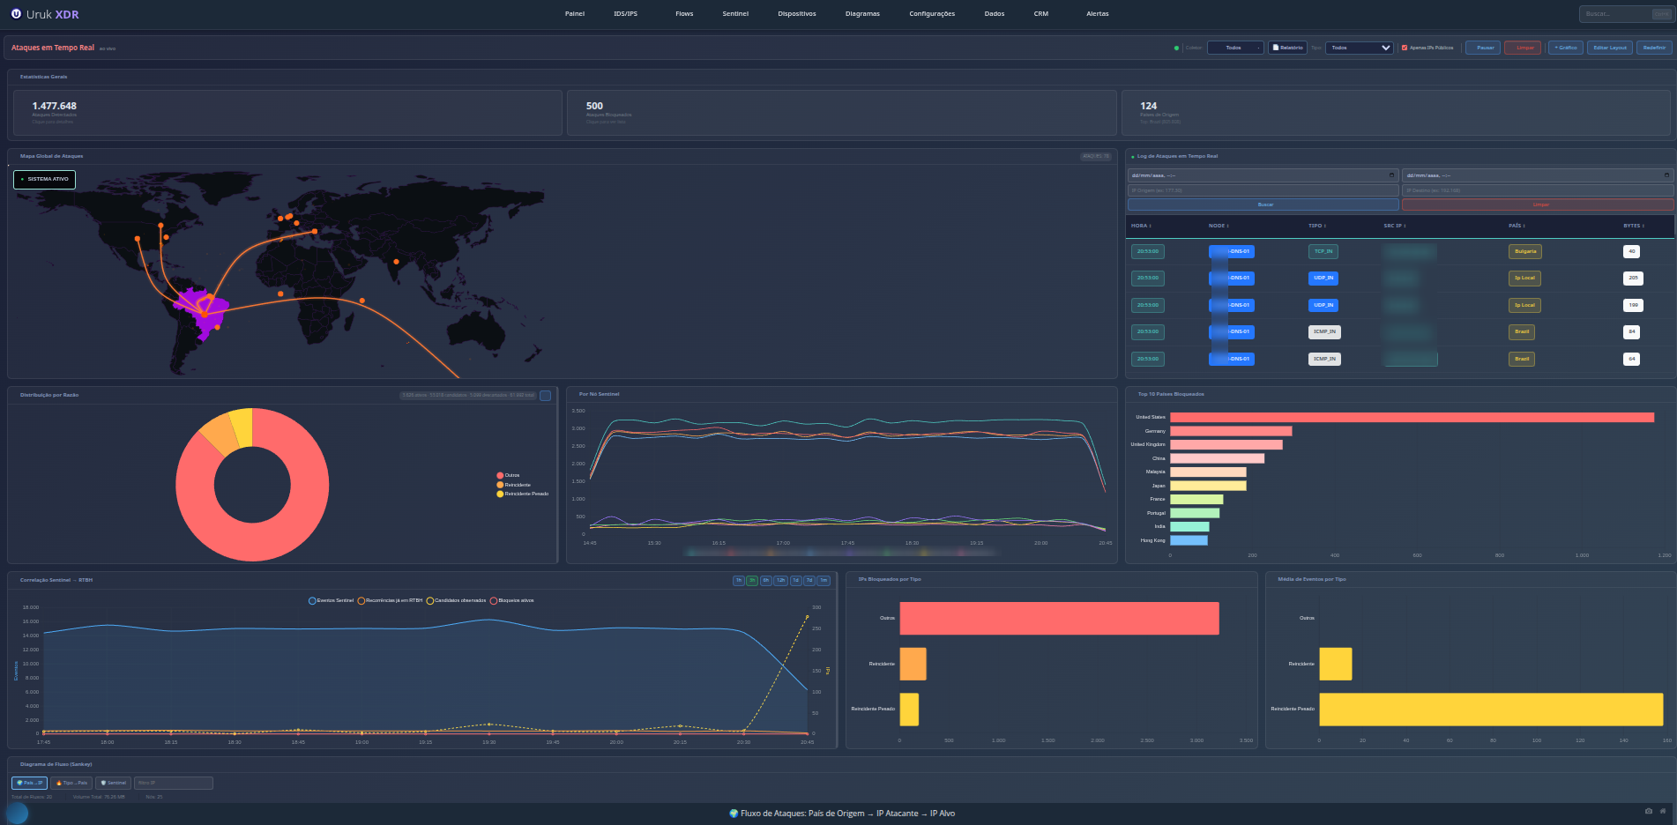Select the Tipo–País flame Sankey view
The height and width of the screenshot is (825, 1677).
[72, 783]
